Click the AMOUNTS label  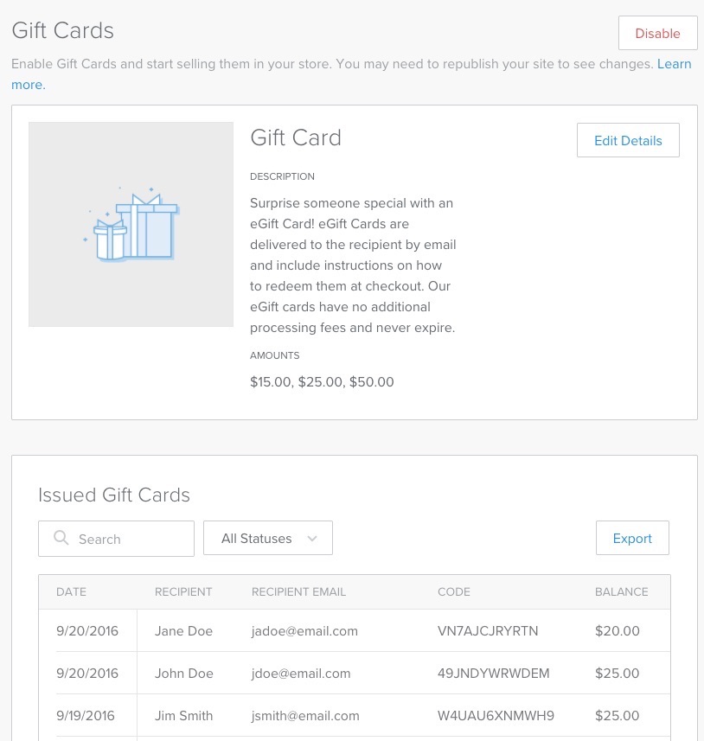(275, 355)
